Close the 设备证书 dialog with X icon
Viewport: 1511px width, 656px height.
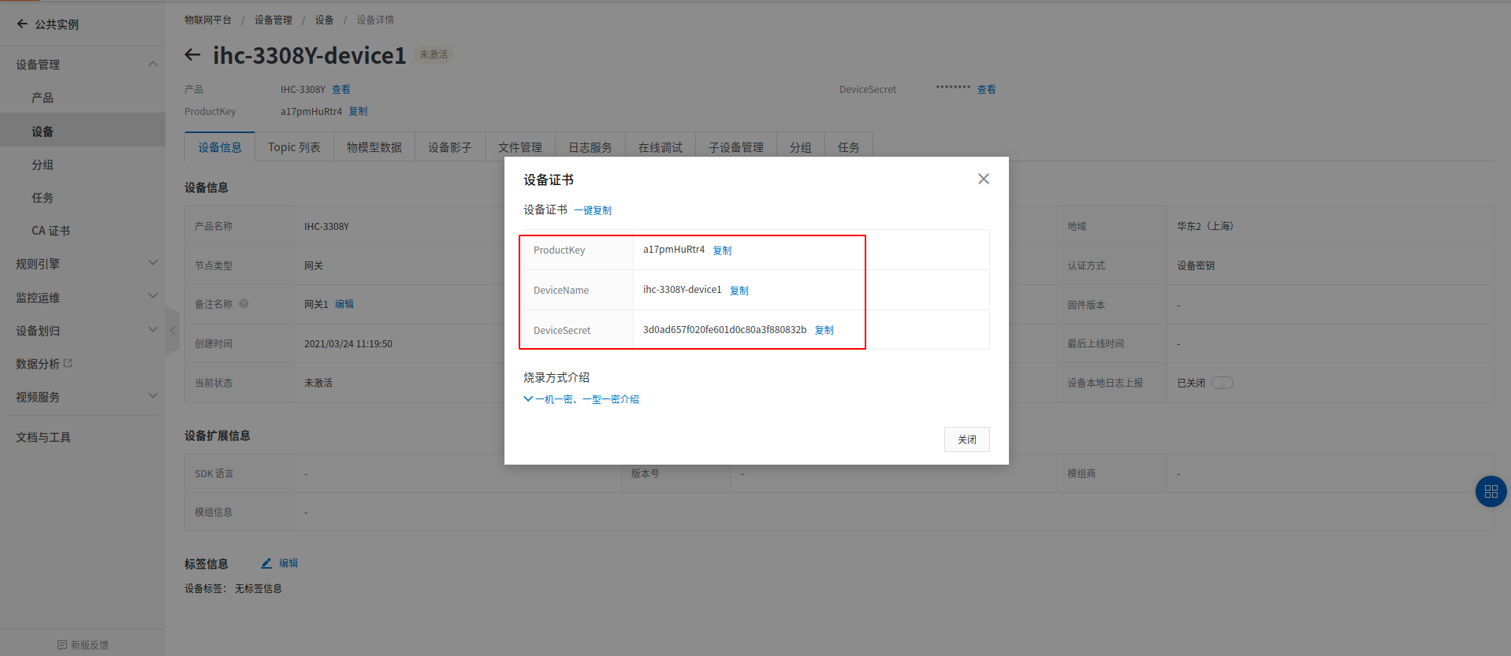(x=983, y=179)
